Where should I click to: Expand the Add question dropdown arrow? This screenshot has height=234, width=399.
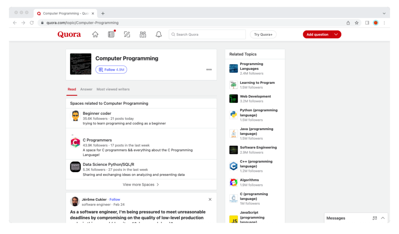[336, 34]
